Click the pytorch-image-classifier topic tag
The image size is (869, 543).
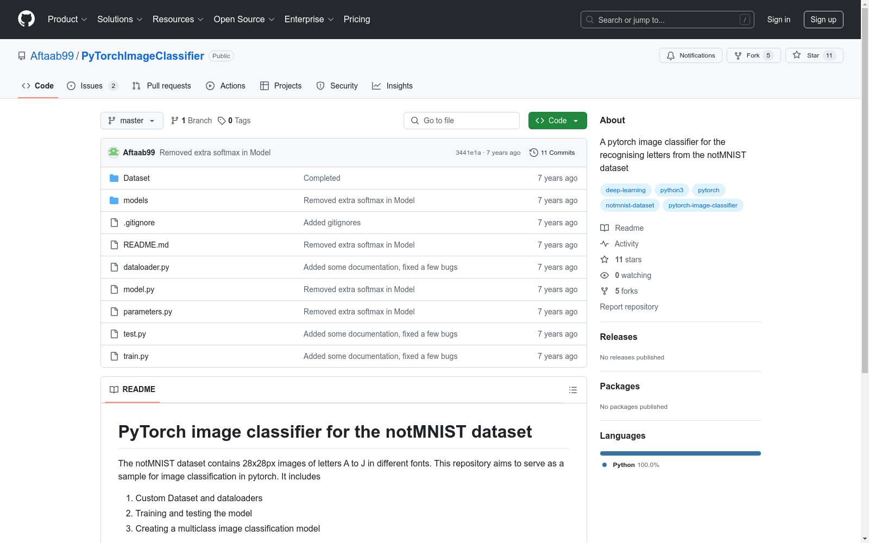[x=703, y=205]
